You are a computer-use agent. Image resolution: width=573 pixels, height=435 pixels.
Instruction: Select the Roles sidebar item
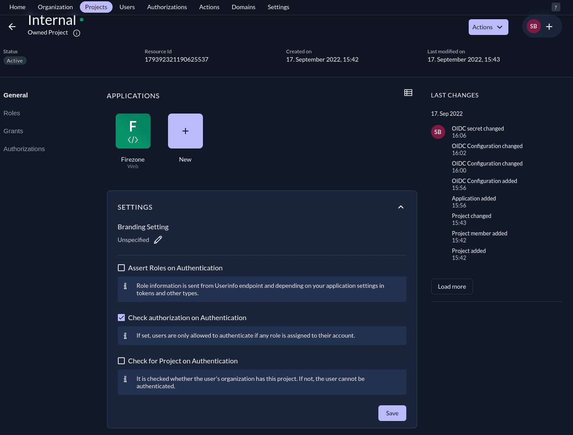[12, 113]
